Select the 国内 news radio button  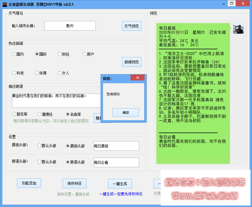[14, 54]
